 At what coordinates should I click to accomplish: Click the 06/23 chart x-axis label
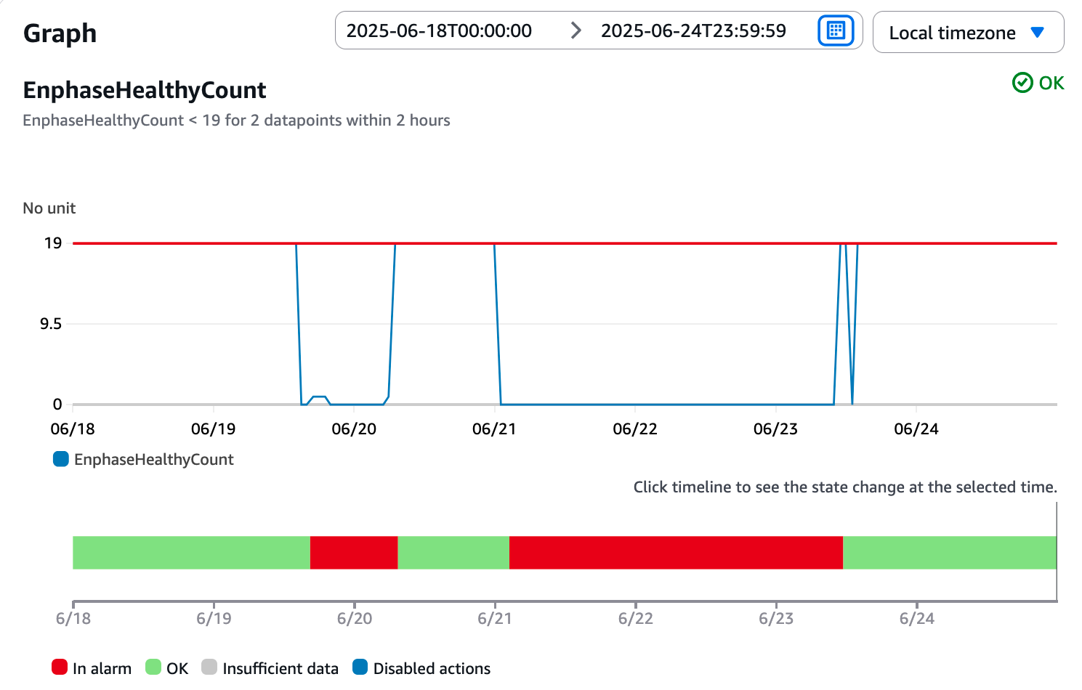click(775, 429)
